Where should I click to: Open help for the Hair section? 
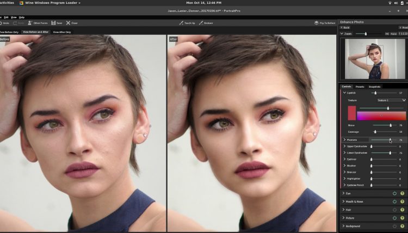pyautogui.click(x=402, y=210)
